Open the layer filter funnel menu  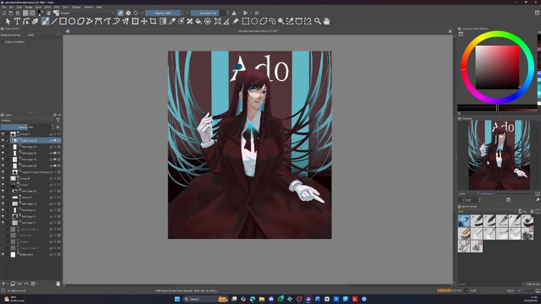[x=58, y=121]
